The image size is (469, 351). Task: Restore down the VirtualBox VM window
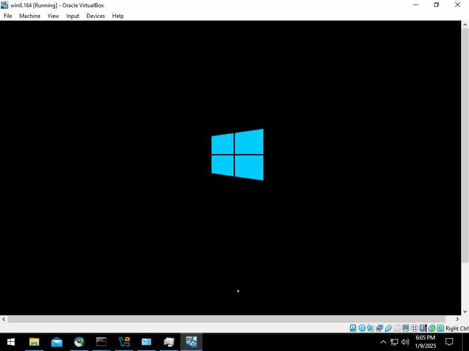436,5
